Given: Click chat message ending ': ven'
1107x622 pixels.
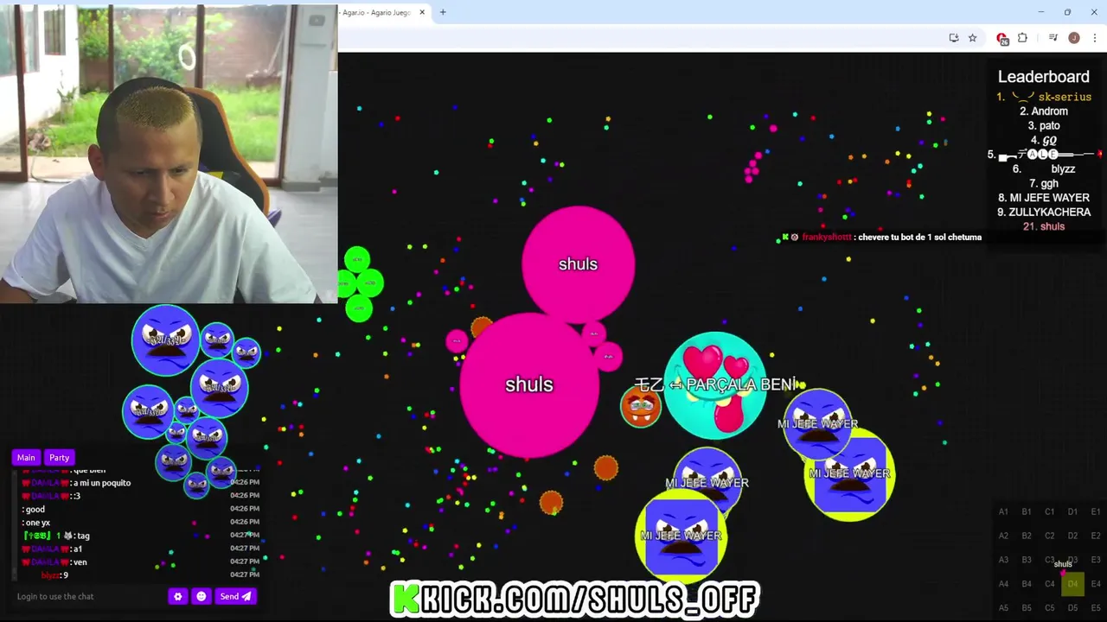Looking at the screenshot, I should coord(54,562).
